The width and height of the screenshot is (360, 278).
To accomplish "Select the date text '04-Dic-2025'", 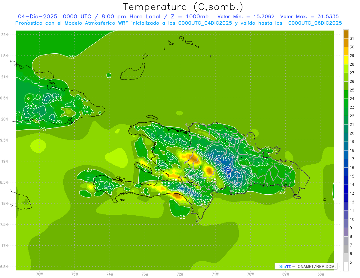I will click(x=37, y=16).
